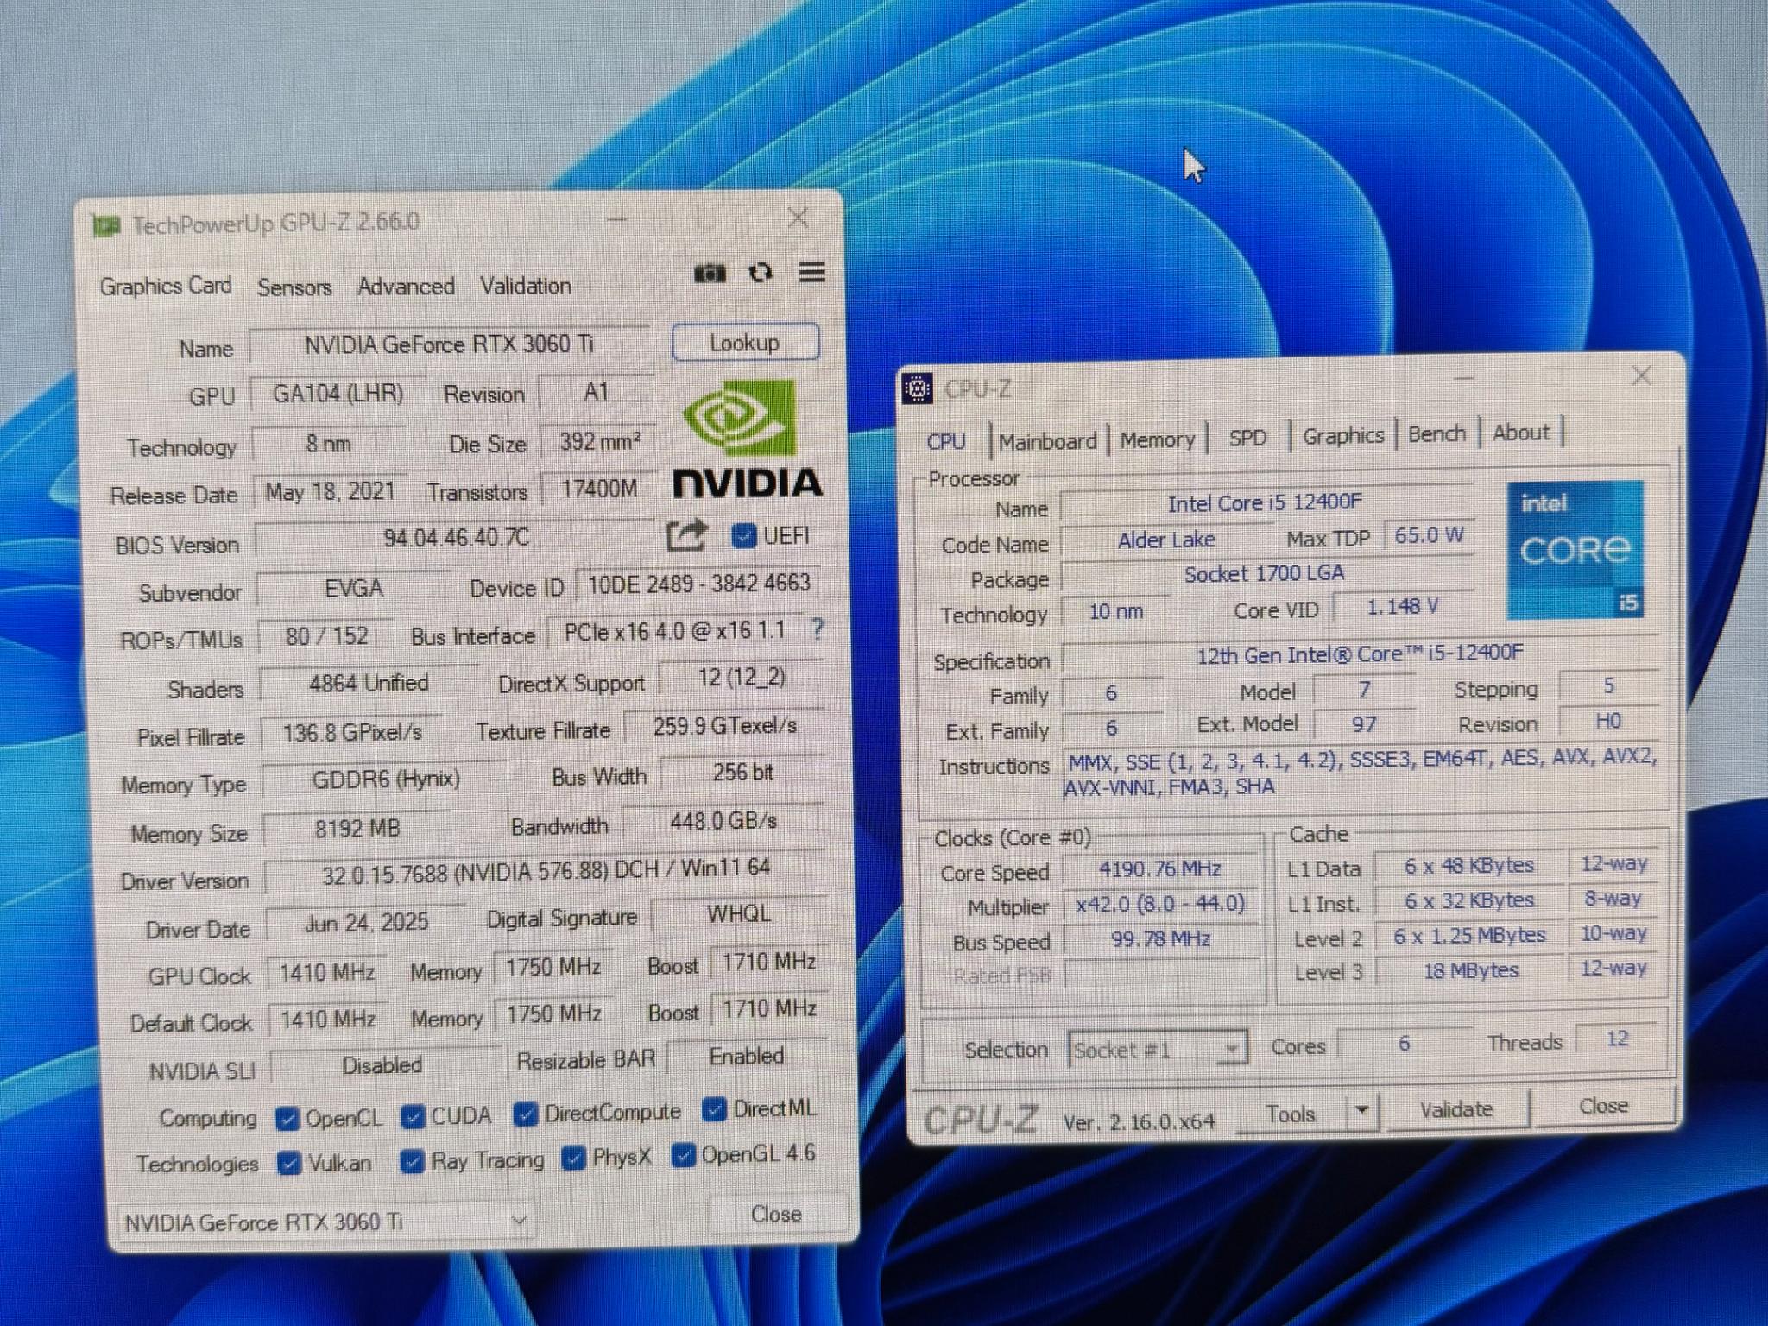Toggle the DirectML checkbox
This screenshot has width=1768, height=1326.
click(713, 1109)
